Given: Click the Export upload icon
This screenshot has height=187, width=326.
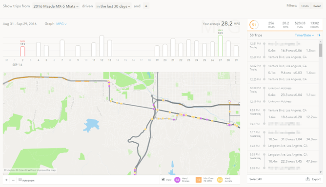Looking at the screenshot, I should click(x=308, y=179).
